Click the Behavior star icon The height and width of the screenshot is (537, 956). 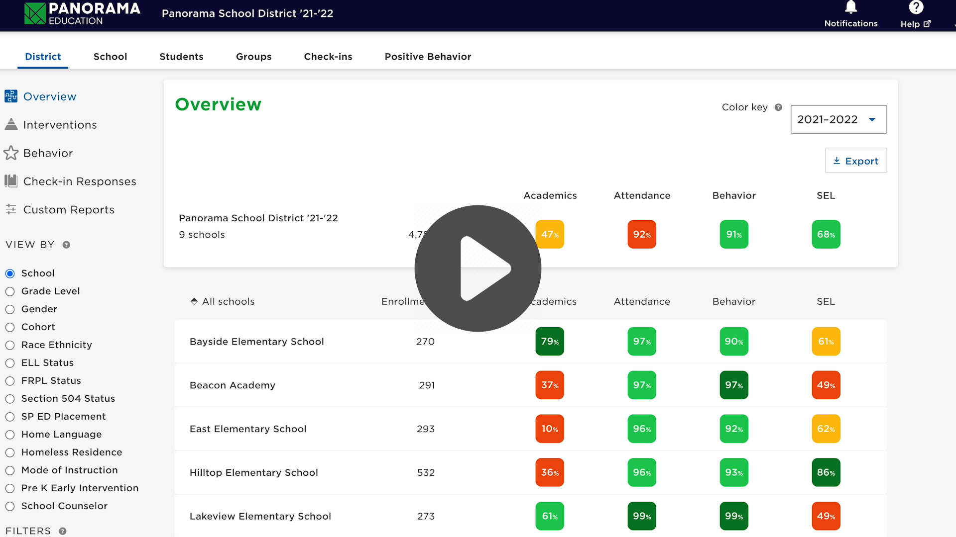pyautogui.click(x=11, y=153)
